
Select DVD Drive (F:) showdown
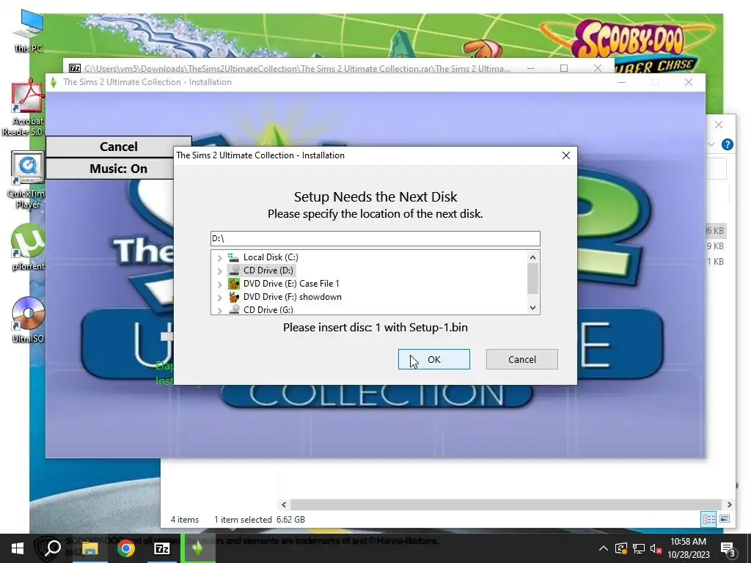[x=292, y=297]
